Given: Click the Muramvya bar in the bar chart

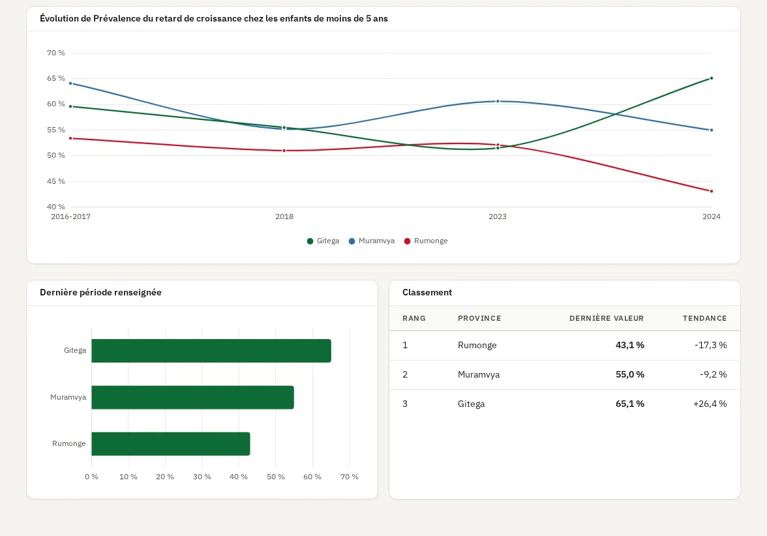Looking at the screenshot, I should (x=193, y=397).
